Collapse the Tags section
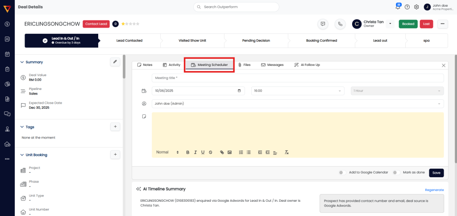Screen dimensions: 457x216 pos(22,127)
